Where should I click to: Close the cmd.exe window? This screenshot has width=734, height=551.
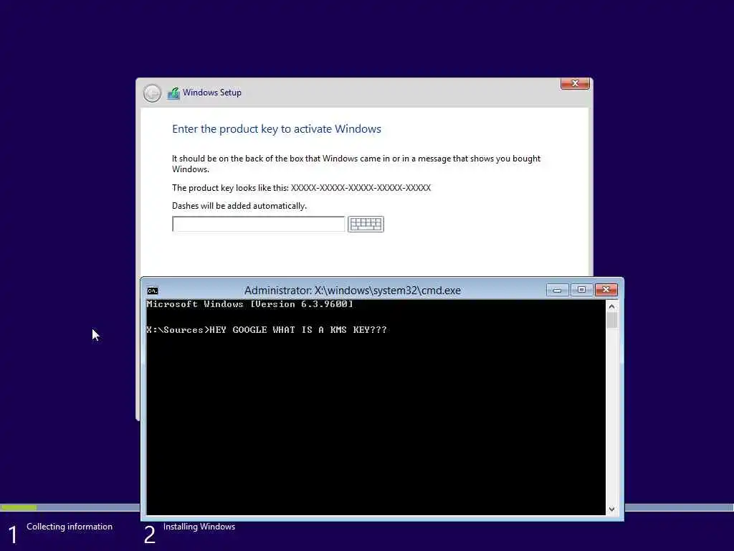coord(606,290)
